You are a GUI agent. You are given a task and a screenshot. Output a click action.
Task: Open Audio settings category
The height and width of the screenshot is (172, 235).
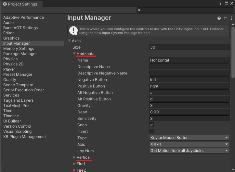click(8, 23)
